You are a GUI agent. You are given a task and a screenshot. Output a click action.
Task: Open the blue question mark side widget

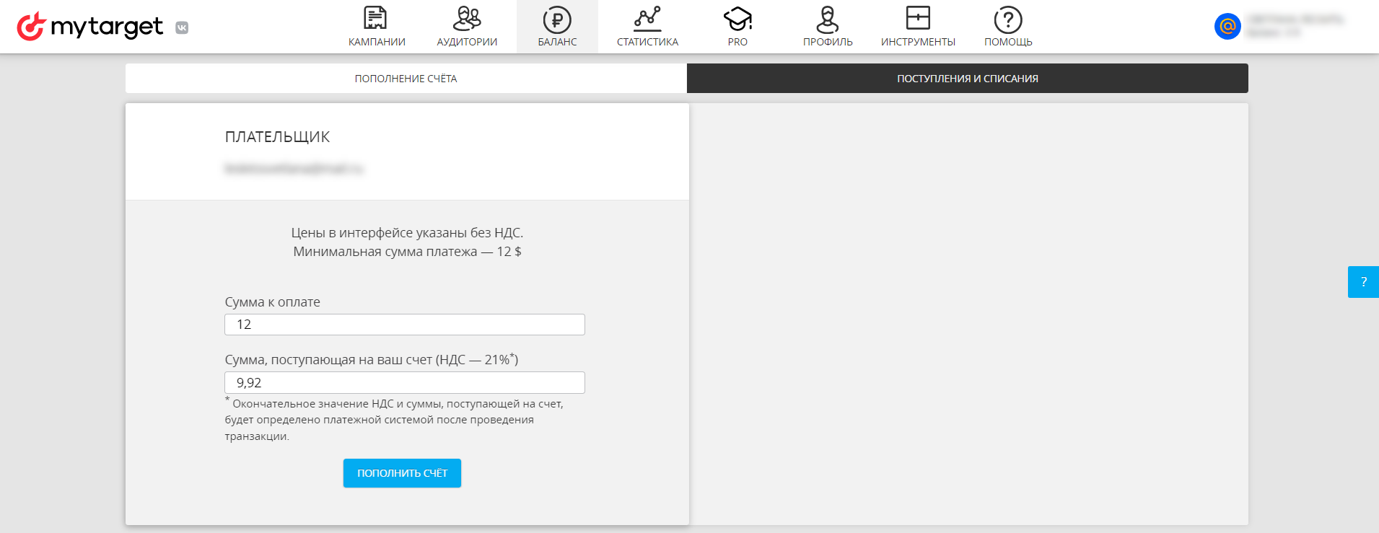pyautogui.click(x=1363, y=282)
